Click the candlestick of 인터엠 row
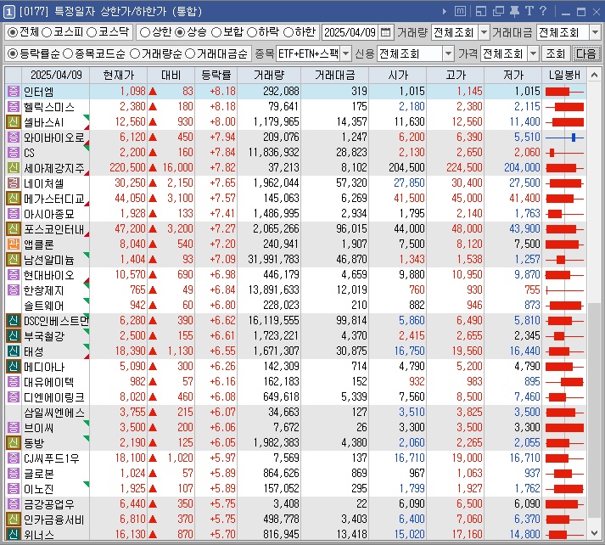This screenshot has width=605, height=545. click(x=564, y=92)
